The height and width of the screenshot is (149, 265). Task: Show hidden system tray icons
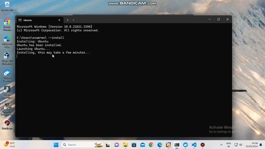[221, 145]
